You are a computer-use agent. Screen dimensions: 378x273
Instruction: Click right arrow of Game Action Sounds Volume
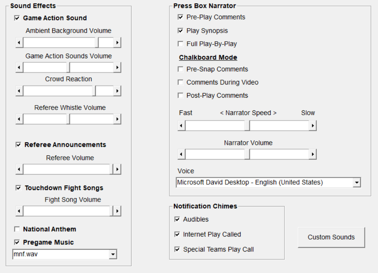tap(117, 68)
